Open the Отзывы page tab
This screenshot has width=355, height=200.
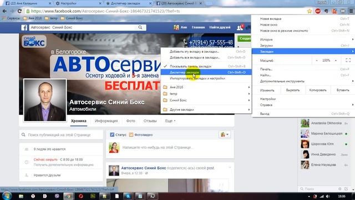tap(150, 121)
